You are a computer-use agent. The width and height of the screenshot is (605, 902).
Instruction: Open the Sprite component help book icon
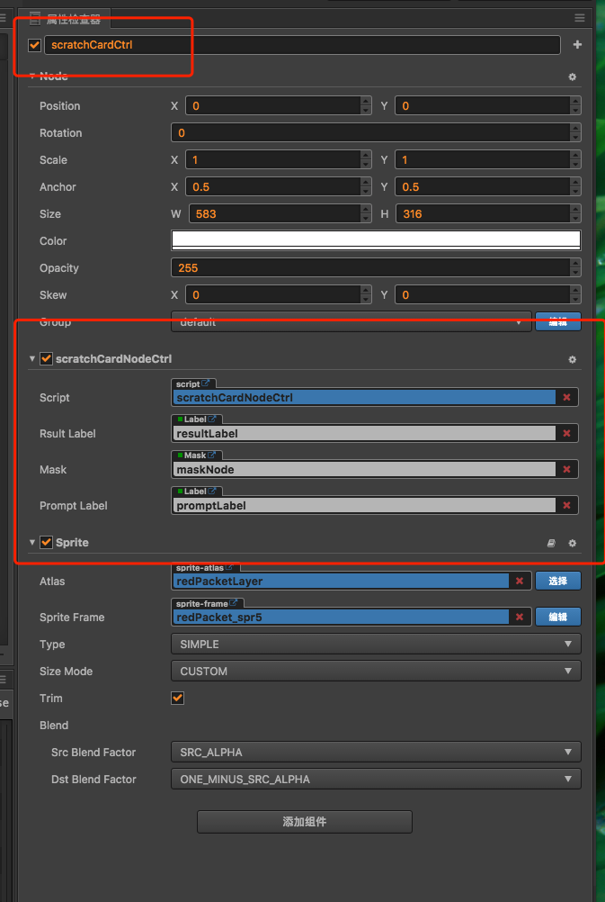pyautogui.click(x=551, y=543)
